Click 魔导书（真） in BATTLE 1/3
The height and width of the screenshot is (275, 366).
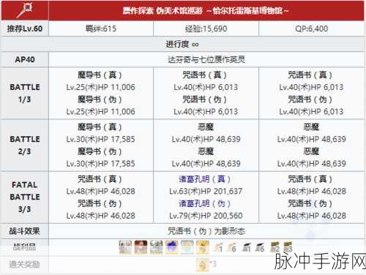click(x=100, y=75)
